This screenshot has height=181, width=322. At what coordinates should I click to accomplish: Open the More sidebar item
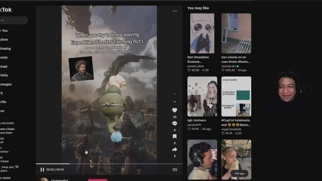pyautogui.click(x=2, y=111)
